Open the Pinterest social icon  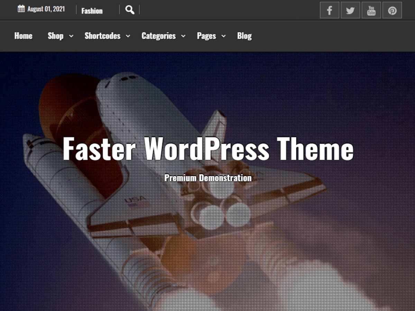(x=392, y=10)
